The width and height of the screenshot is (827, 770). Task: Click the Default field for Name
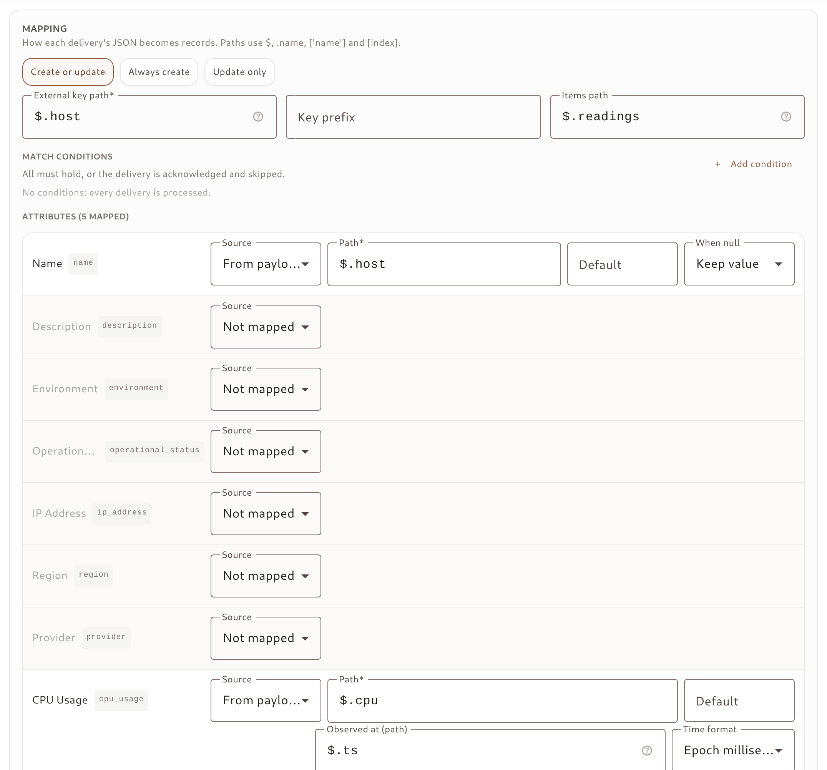[x=622, y=264]
